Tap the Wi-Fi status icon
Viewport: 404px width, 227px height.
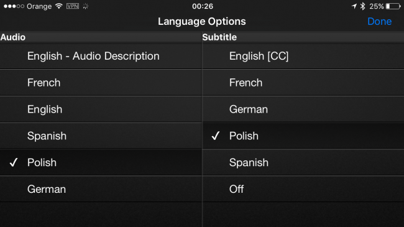(x=59, y=6)
